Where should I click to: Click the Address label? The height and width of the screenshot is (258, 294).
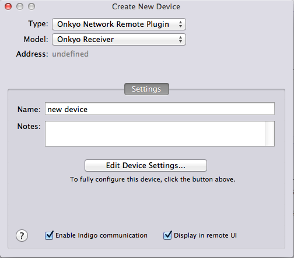32,54
